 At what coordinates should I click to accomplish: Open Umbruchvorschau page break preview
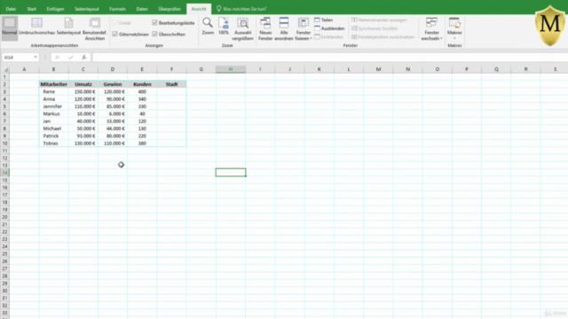36,27
